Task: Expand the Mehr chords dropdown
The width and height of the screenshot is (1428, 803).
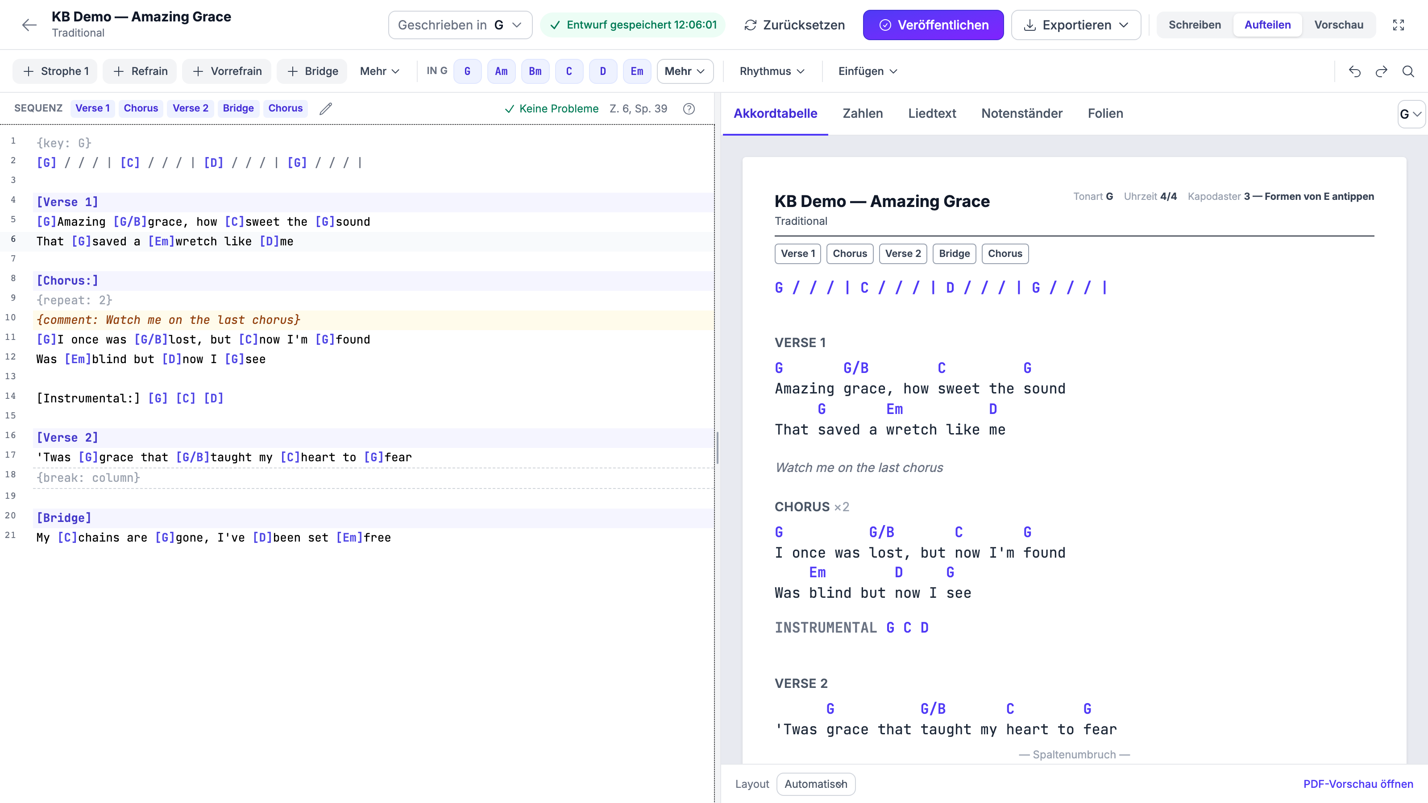Action: [685, 71]
